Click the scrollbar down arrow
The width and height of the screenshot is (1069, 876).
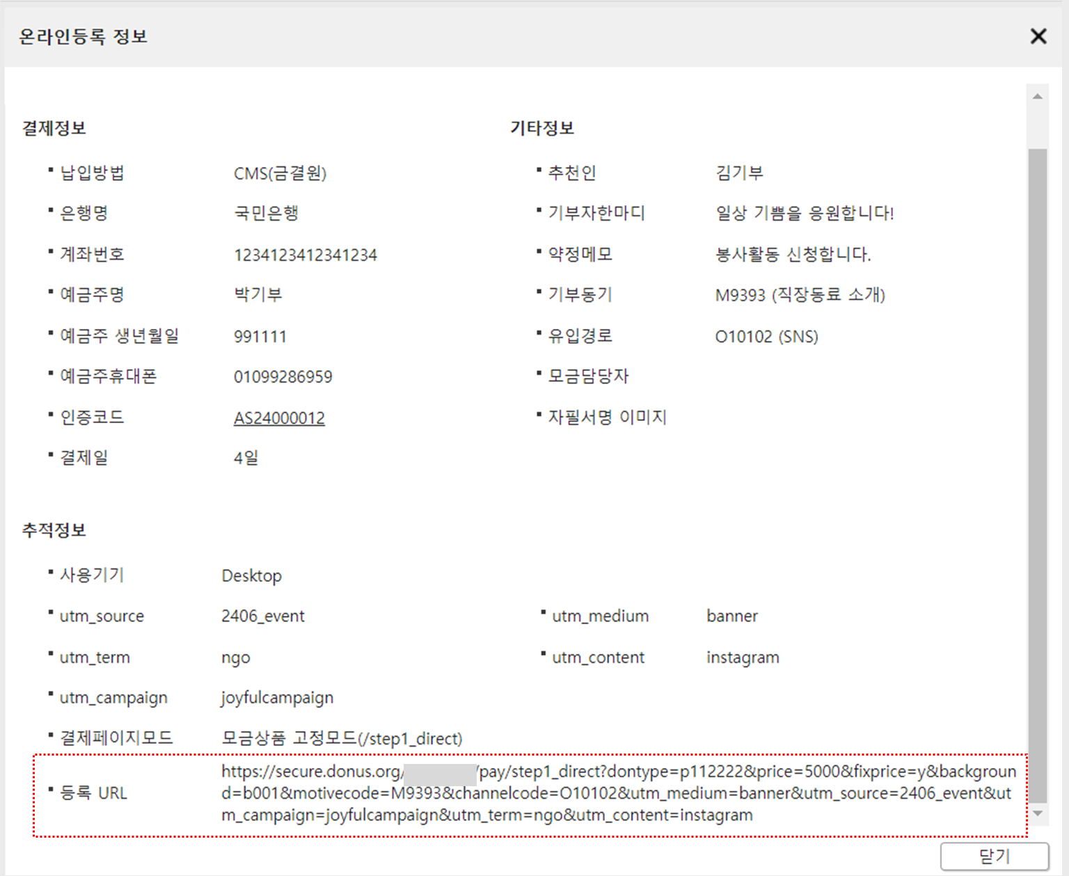tap(1037, 813)
